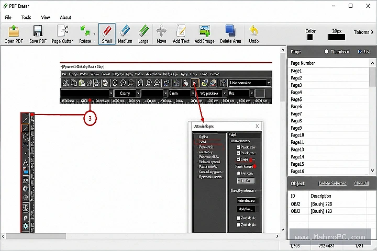Select object row OBJ2 Brush 228
The width and height of the screenshot is (377, 251).
(328, 204)
